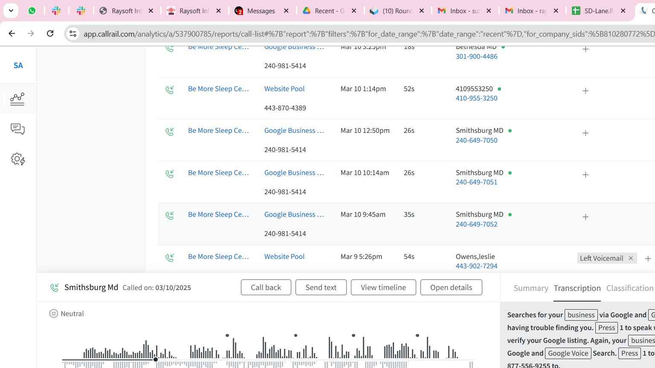This screenshot has height=368, width=655.
Task: Open browser tab search dropdown arrow
Action: (x=11, y=11)
